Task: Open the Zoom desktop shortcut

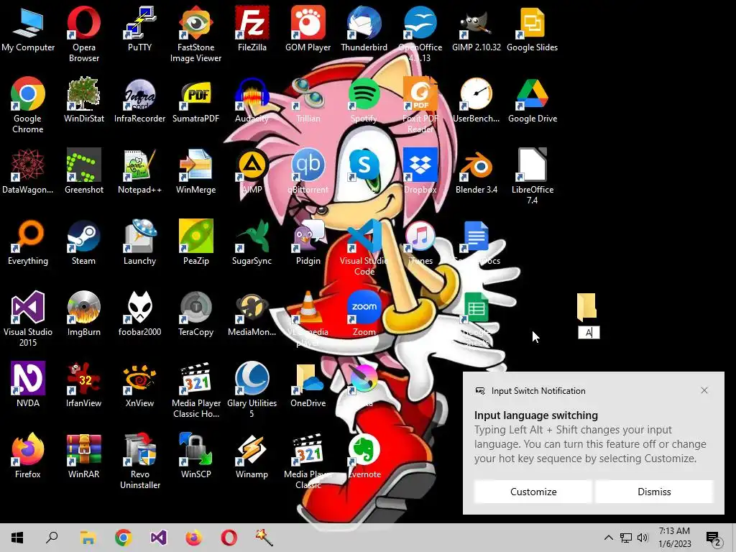Action: point(364,307)
